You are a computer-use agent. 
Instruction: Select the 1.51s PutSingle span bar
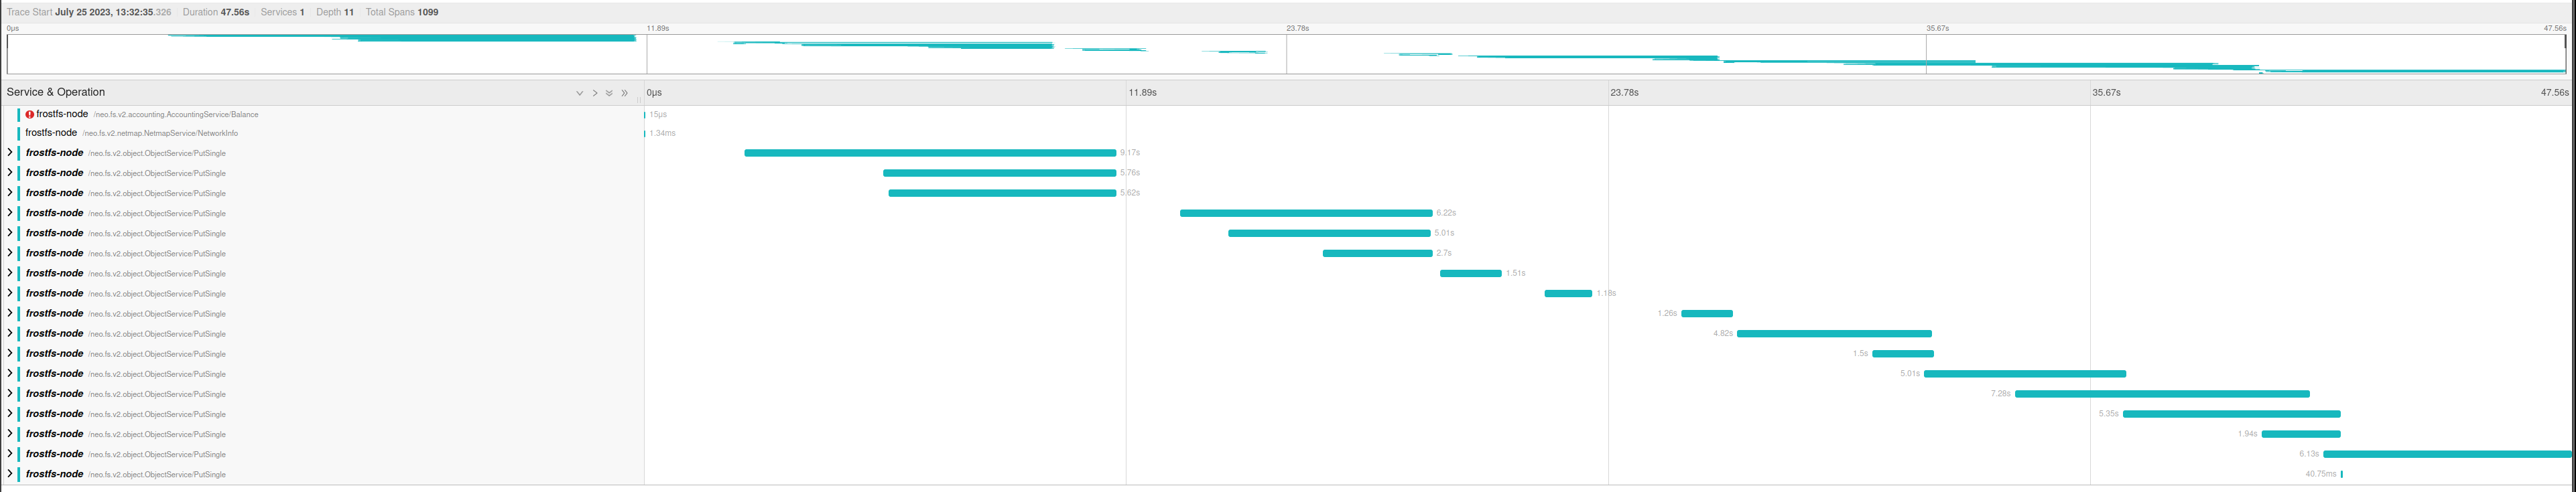[1470, 273]
